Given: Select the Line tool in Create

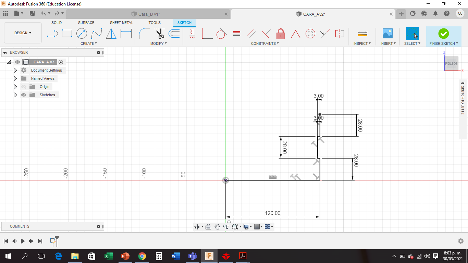Looking at the screenshot, I should 52,34.
